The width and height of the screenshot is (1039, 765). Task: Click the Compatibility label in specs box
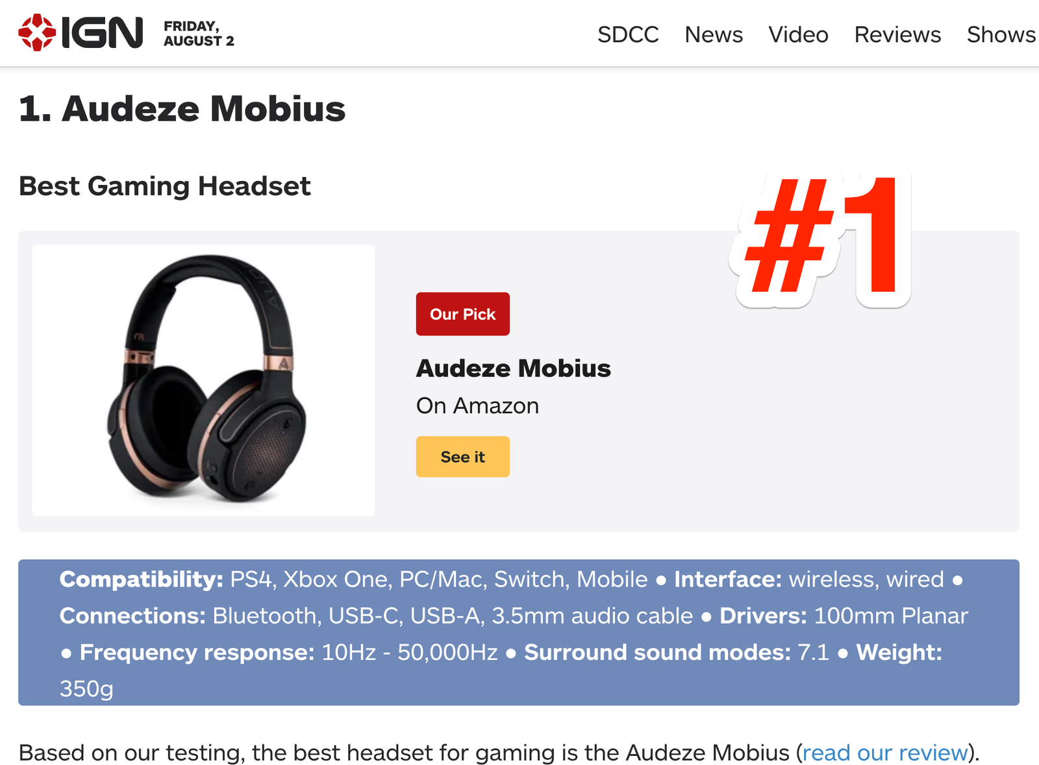(142, 579)
